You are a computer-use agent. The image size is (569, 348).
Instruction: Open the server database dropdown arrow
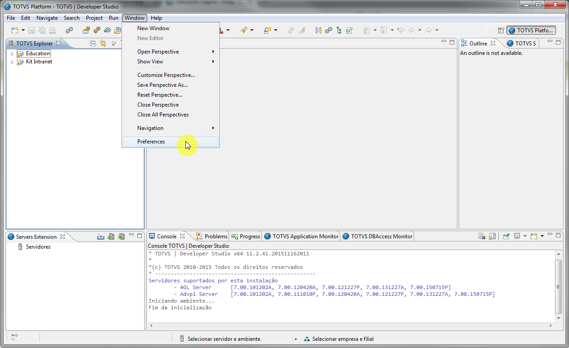pyautogui.click(x=275, y=30)
